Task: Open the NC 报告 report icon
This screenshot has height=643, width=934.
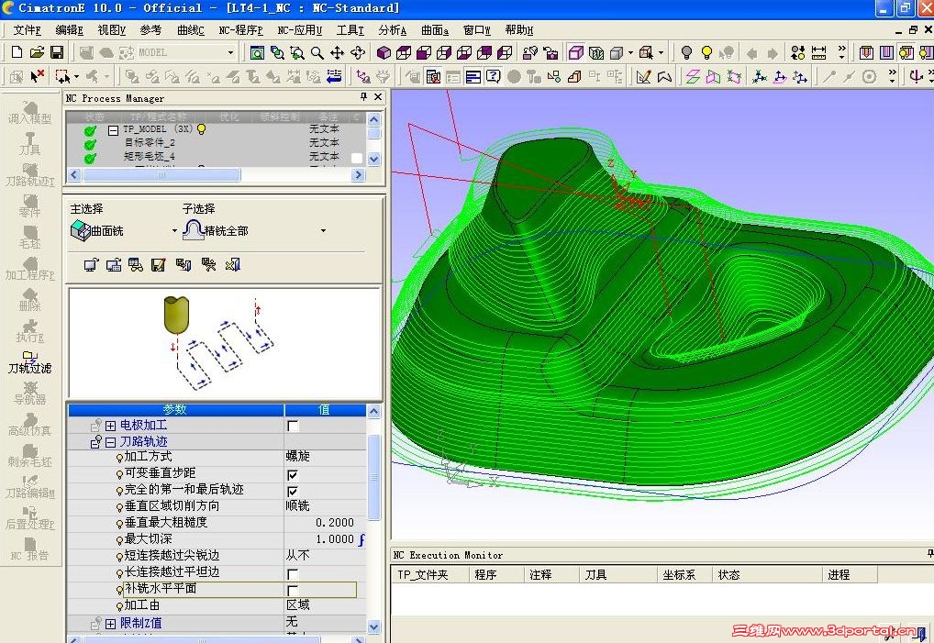Action: 29,549
